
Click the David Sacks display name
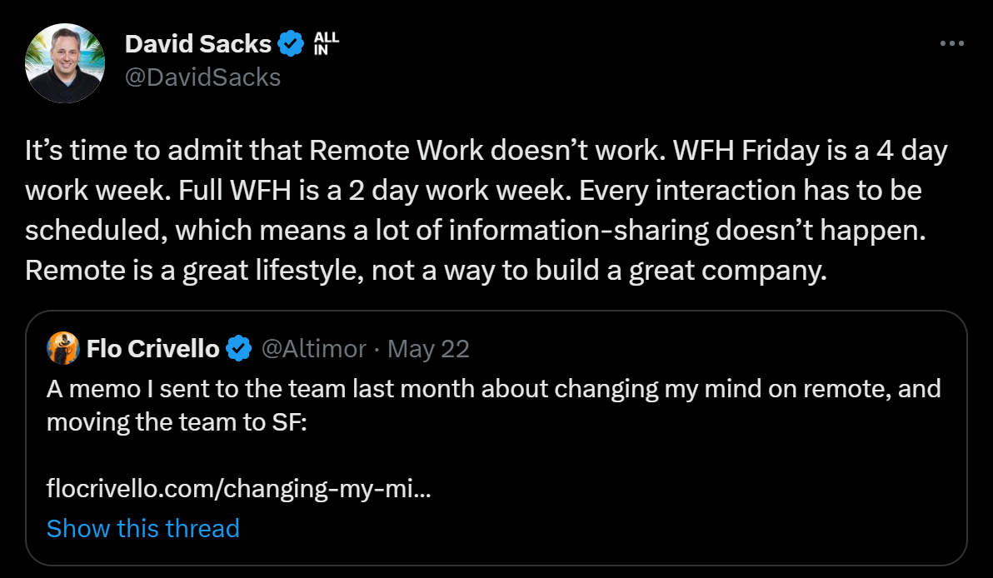(198, 43)
